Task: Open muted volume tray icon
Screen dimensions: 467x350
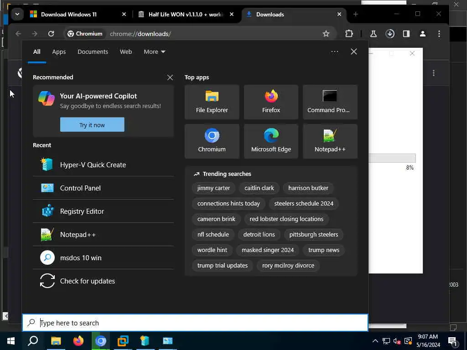Action: pos(397,341)
